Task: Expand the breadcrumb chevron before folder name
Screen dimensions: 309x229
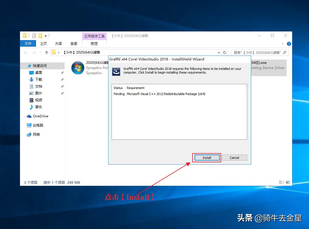Action: tap(59, 52)
